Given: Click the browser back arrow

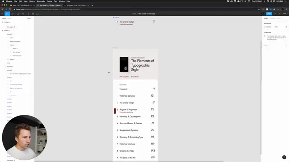Looking at the screenshot, I should [x=2, y=9].
